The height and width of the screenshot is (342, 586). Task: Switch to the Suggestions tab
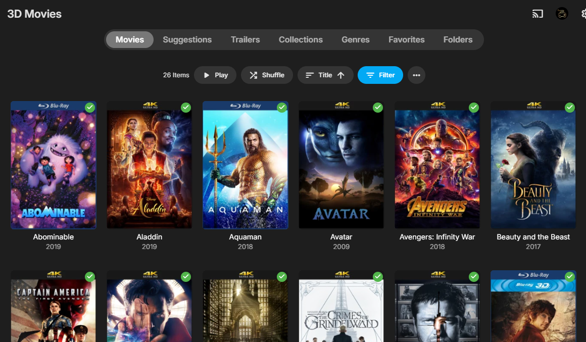click(x=187, y=39)
